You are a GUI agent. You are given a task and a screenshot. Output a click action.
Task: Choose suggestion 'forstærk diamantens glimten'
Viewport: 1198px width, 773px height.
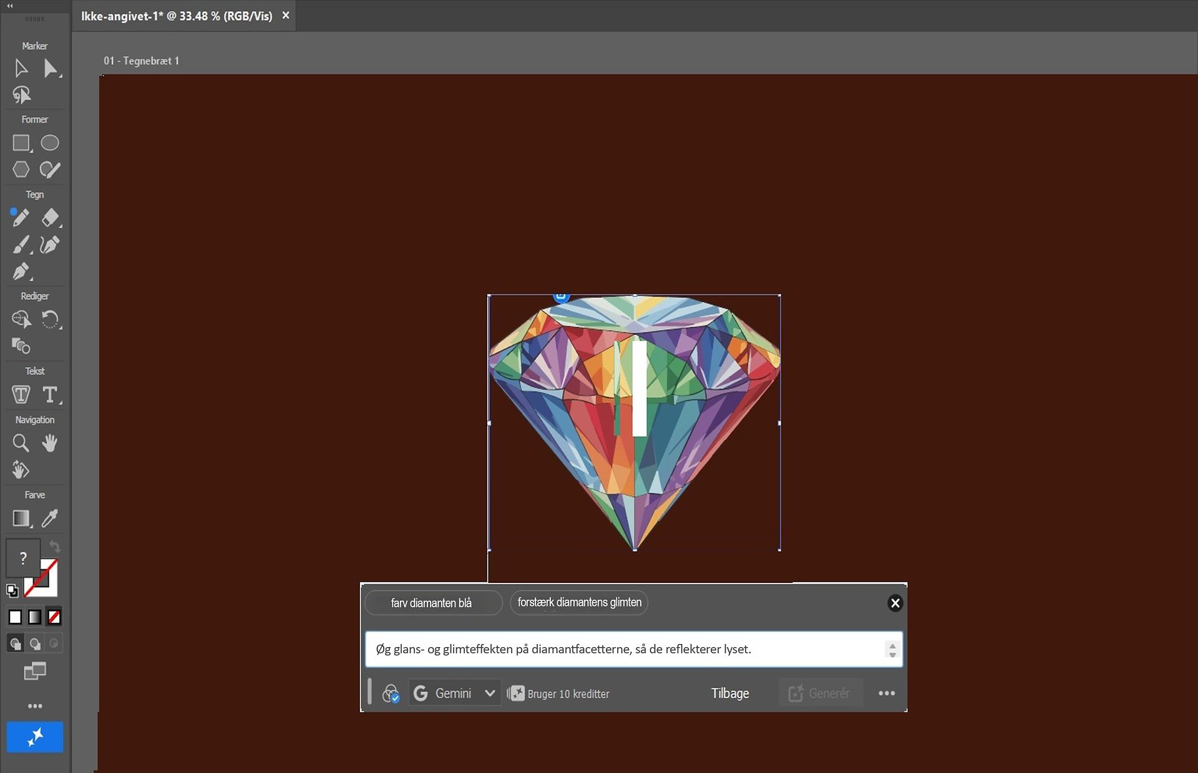pyautogui.click(x=579, y=602)
